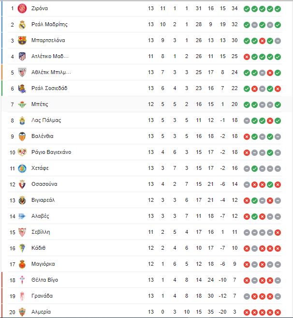This screenshot has height=318, width=293.
Task: Click the Villarreal yellow crest icon
Action: pyautogui.click(x=22, y=200)
